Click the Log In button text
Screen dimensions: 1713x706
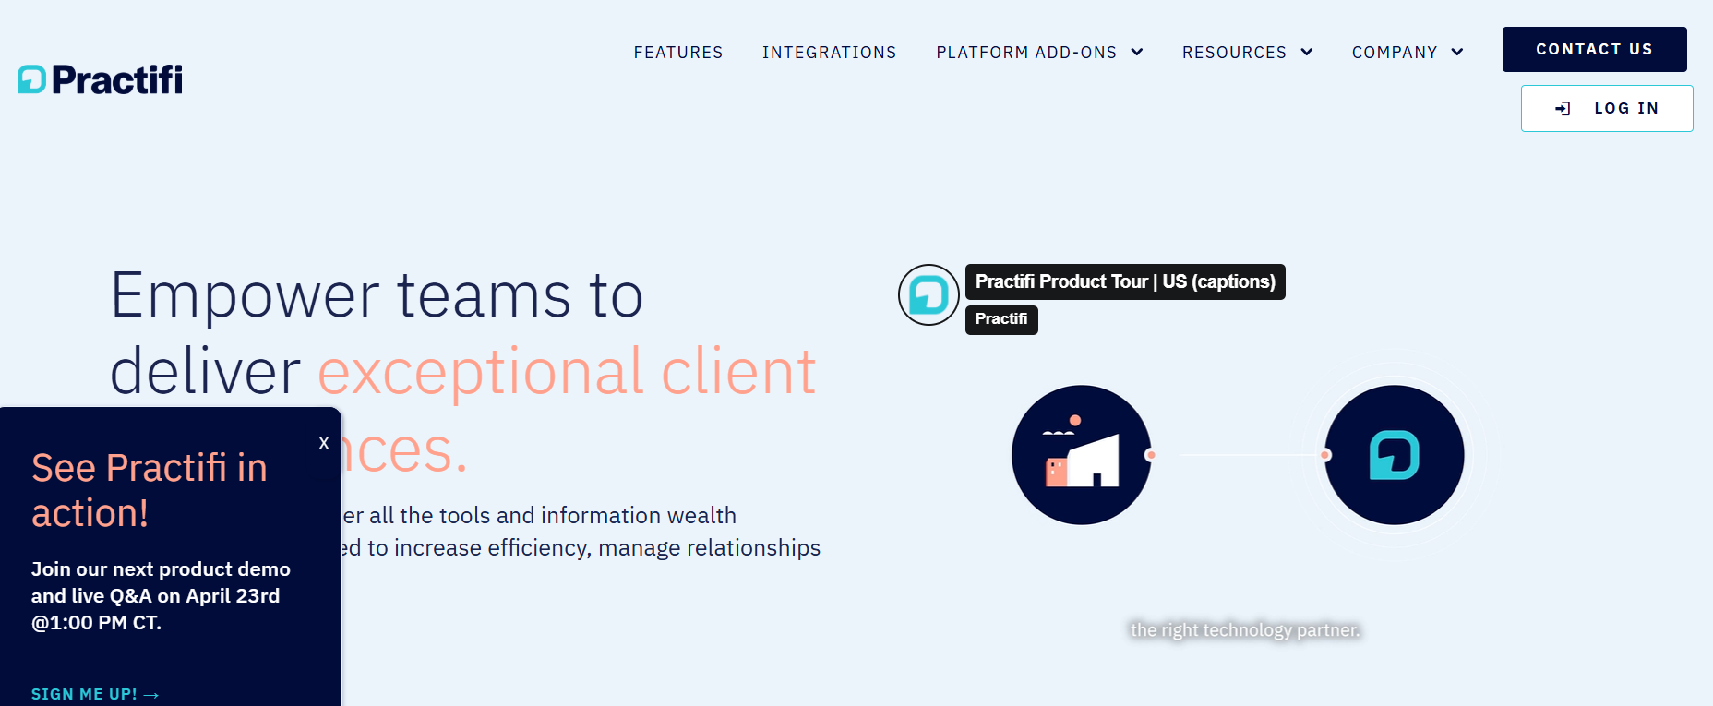point(1626,109)
